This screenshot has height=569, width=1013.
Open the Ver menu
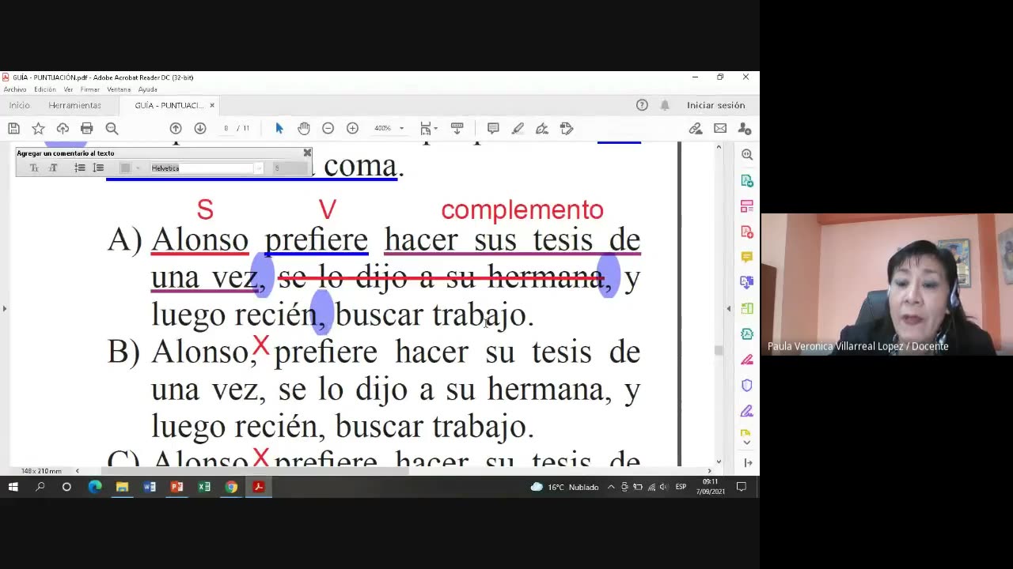68,89
